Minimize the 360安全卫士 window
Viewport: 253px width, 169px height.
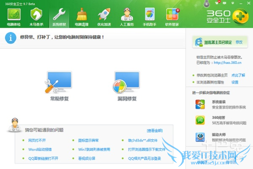coord(241,3)
